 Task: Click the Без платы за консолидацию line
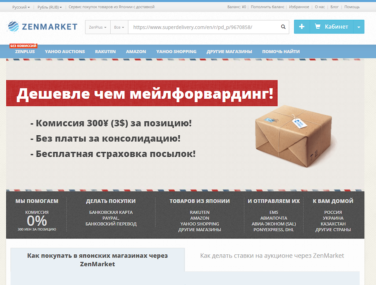point(105,139)
